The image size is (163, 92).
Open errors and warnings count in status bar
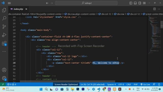(12, 84)
